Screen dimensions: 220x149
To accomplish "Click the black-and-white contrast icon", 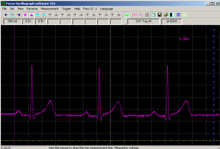I will [x=172, y=15].
